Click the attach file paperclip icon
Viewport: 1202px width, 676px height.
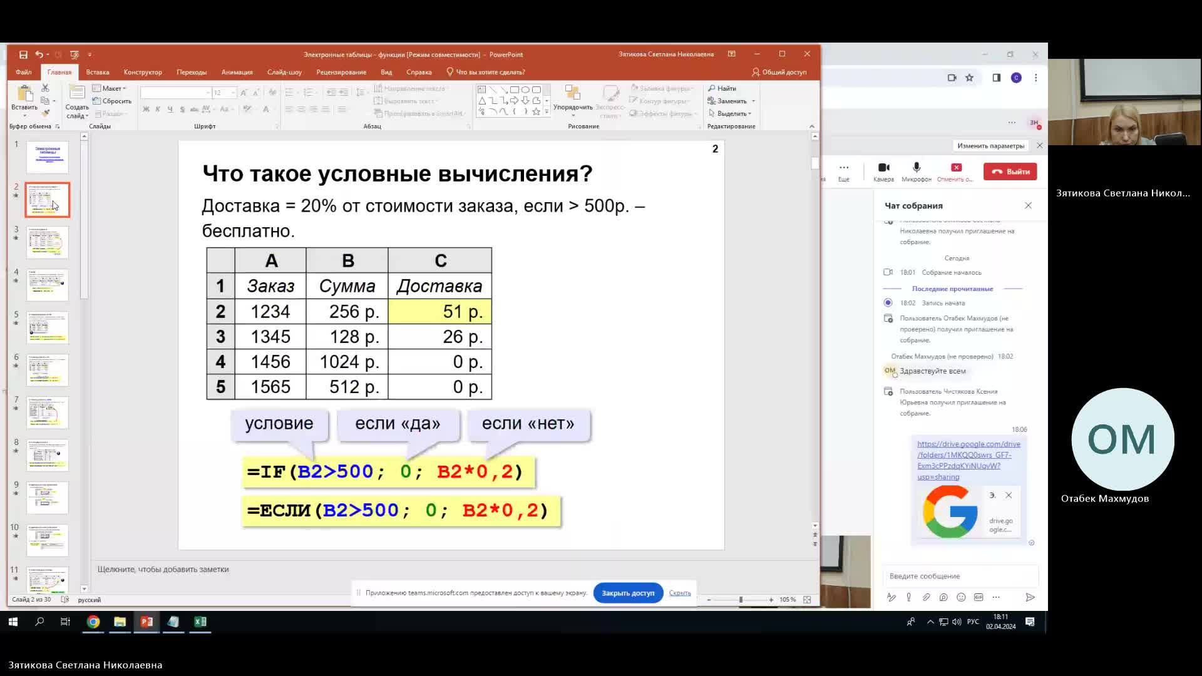point(926,597)
